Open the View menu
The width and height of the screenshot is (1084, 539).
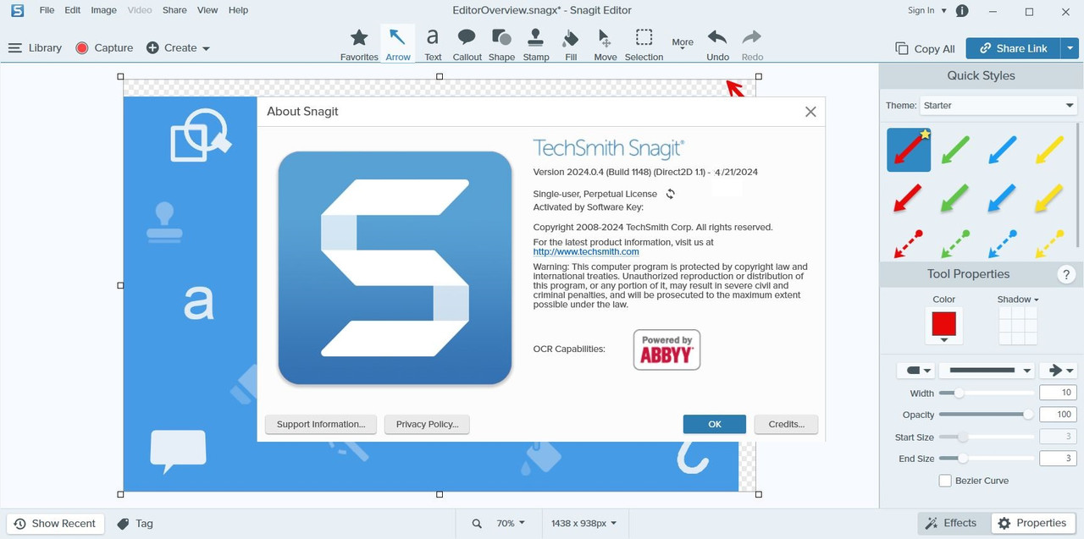tap(207, 10)
